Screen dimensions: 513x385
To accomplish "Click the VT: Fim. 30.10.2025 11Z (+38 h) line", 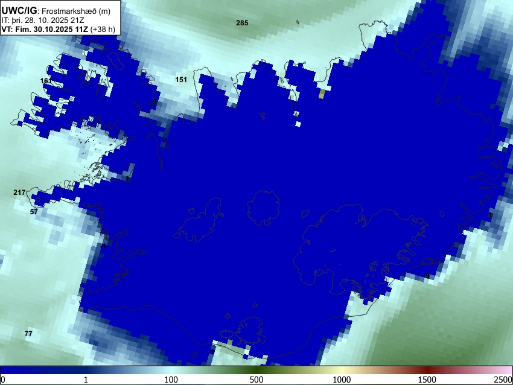I will tap(58, 30).
